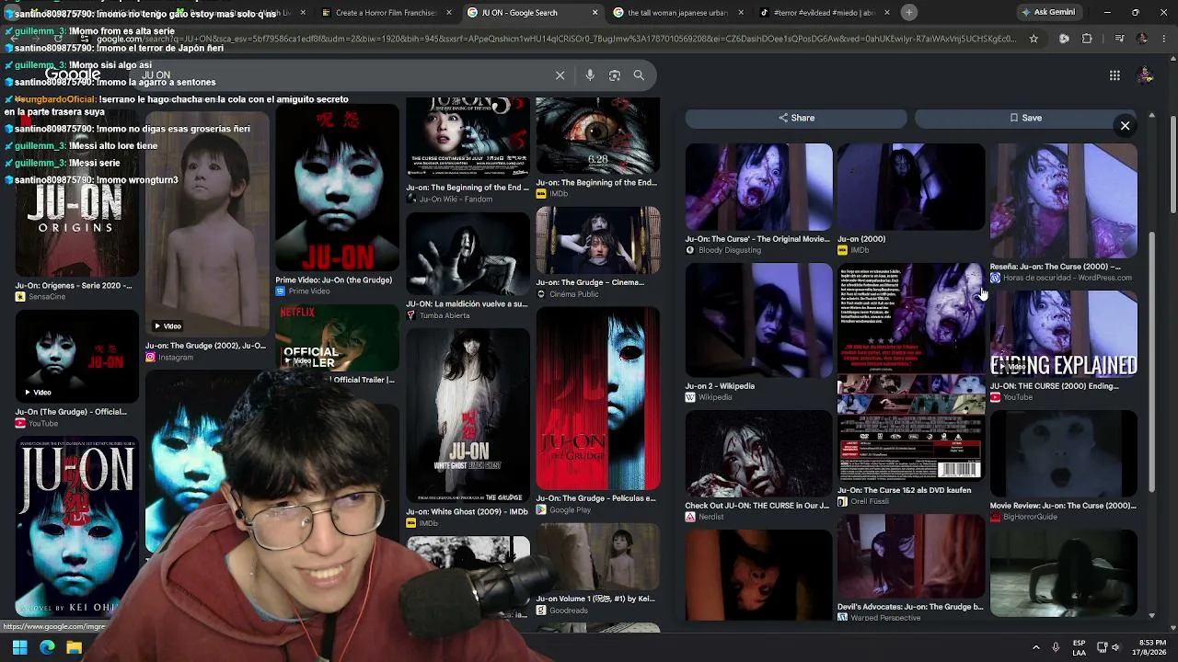The width and height of the screenshot is (1178, 662).
Task: Launch Microsoft Edge from the taskbar
Action: point(47,647)
